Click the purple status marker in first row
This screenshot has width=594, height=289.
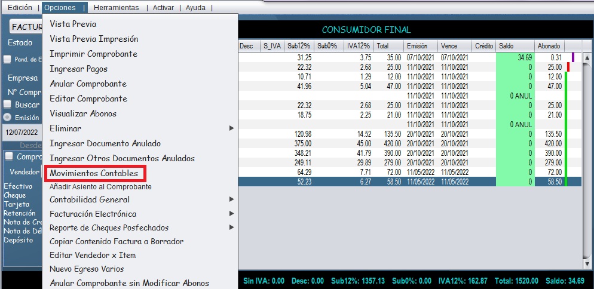pos(572,57)
